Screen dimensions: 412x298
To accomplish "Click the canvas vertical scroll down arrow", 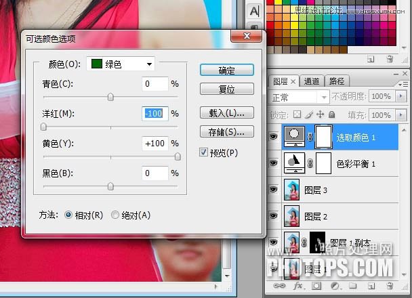I will pos(227,276).
